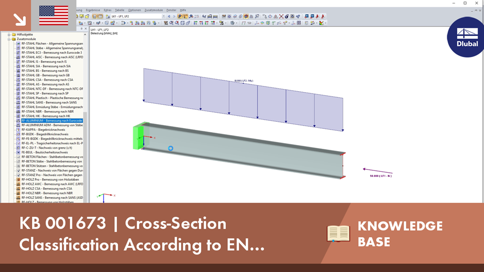
Task: Click the view in X direction icon
Action: [195, 23]
